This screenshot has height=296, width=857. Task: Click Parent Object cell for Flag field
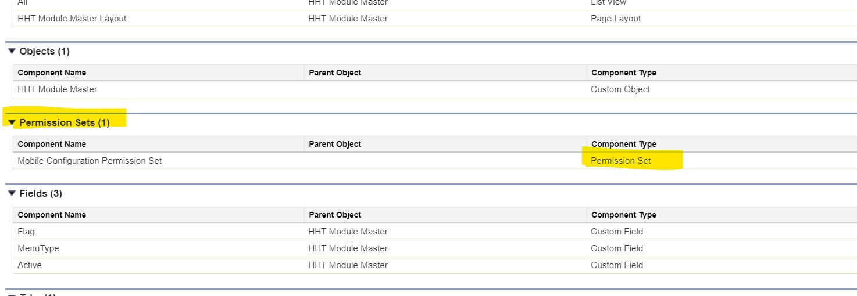coord(348,232)
